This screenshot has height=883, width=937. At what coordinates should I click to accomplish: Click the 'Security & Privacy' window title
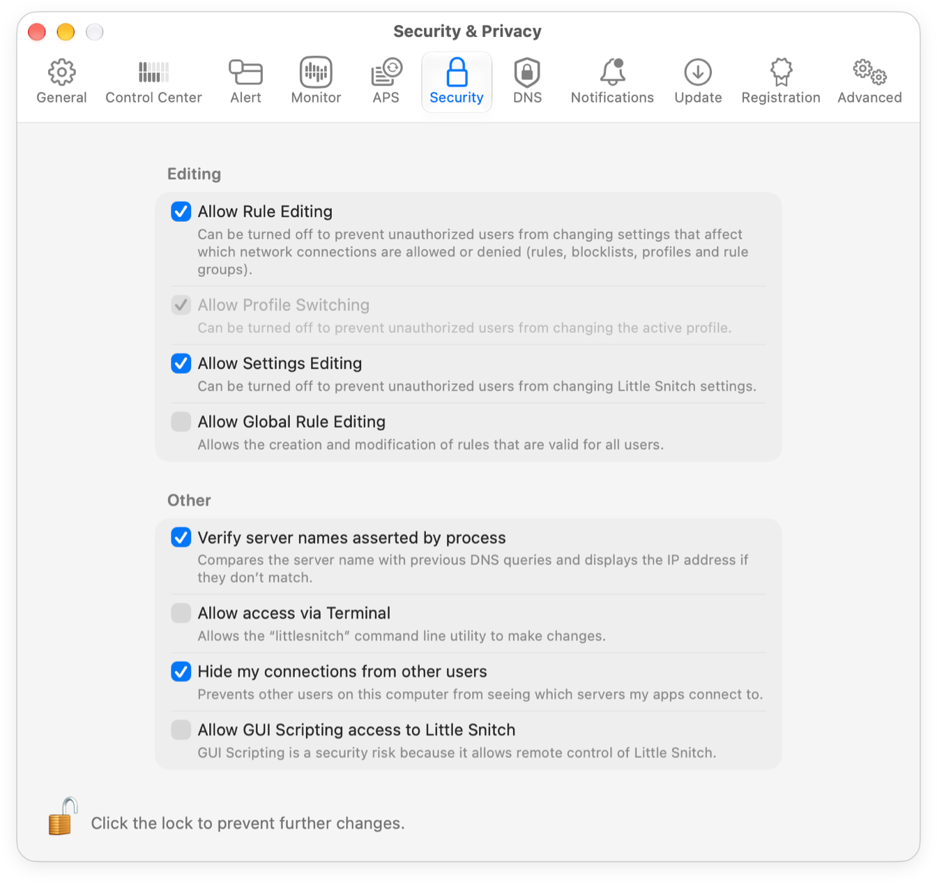tap(467, 31)
